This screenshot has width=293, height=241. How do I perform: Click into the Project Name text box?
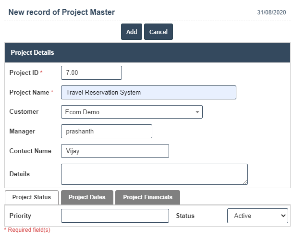click(x=148, y=92)
